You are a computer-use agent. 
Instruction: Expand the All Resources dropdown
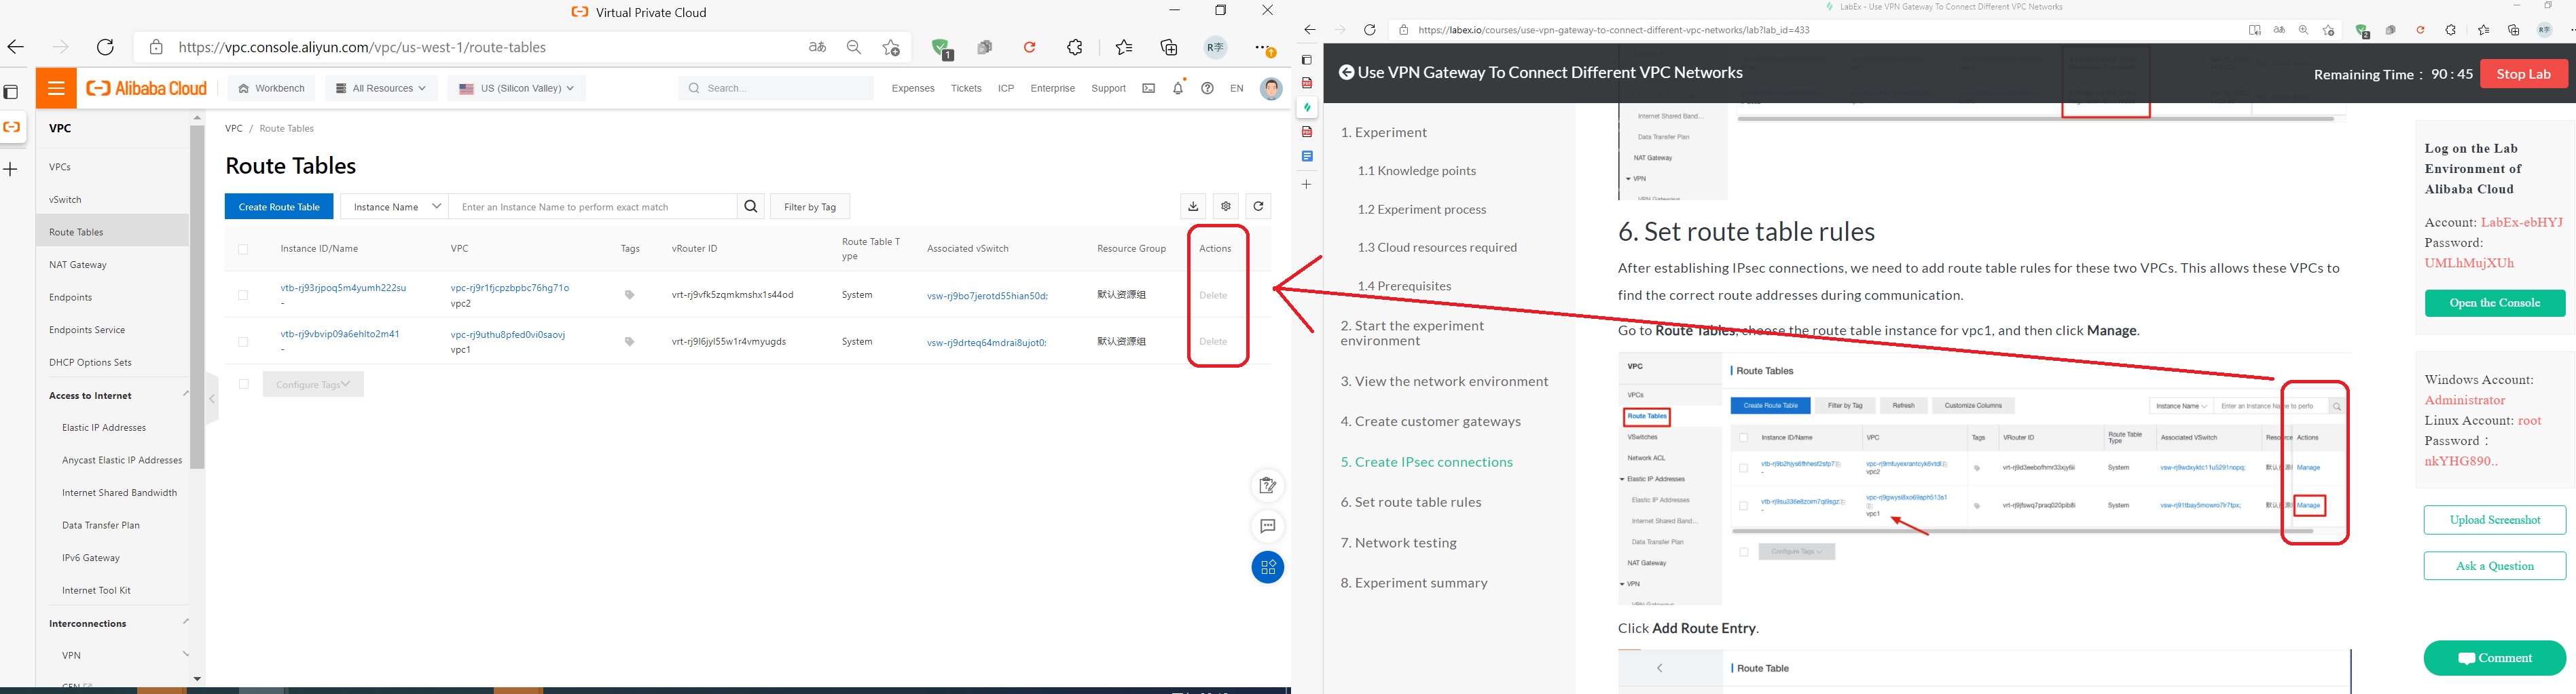tap(381, 89)
